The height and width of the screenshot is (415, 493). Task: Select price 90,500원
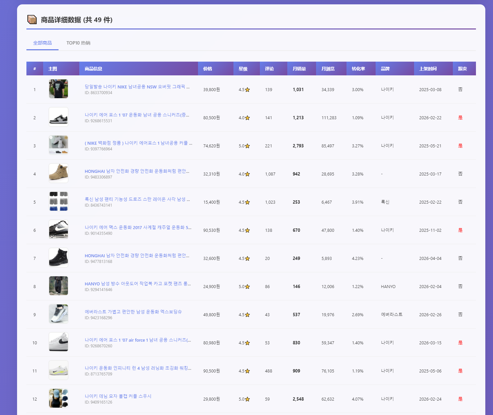click(212, 371)
